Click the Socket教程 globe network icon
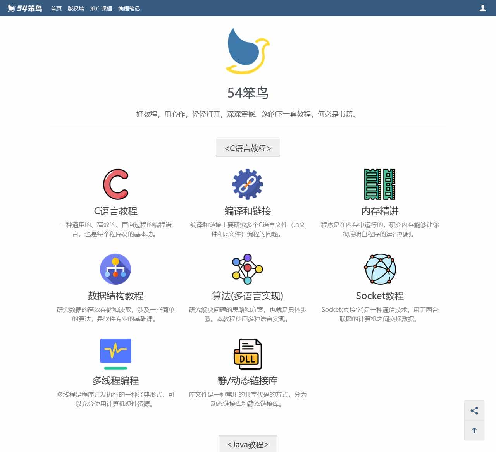The image size is (496, 452). (x=379, y=269)
